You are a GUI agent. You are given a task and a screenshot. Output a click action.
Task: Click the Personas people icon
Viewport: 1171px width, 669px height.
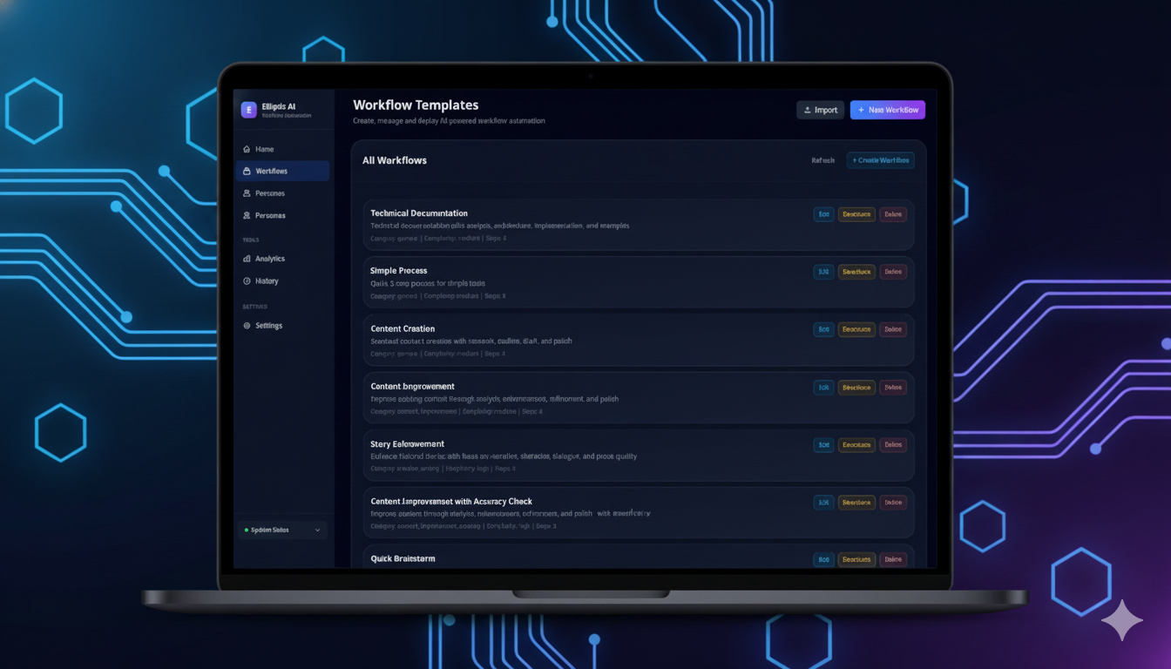click(247, 193)
